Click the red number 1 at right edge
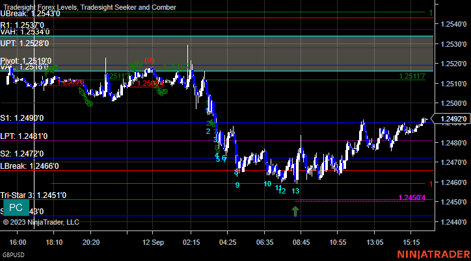 point(431,184)
